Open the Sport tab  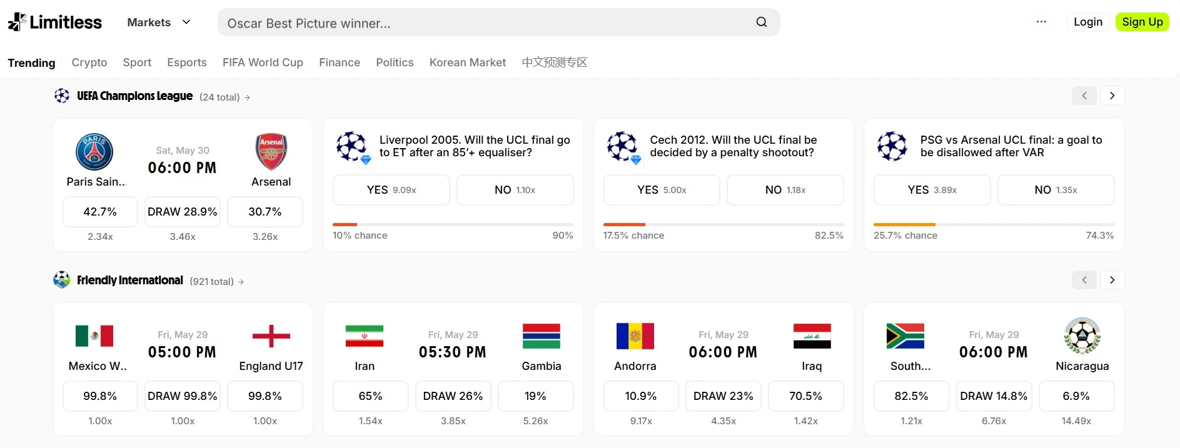pyautogui.click(x=137, y=62)
